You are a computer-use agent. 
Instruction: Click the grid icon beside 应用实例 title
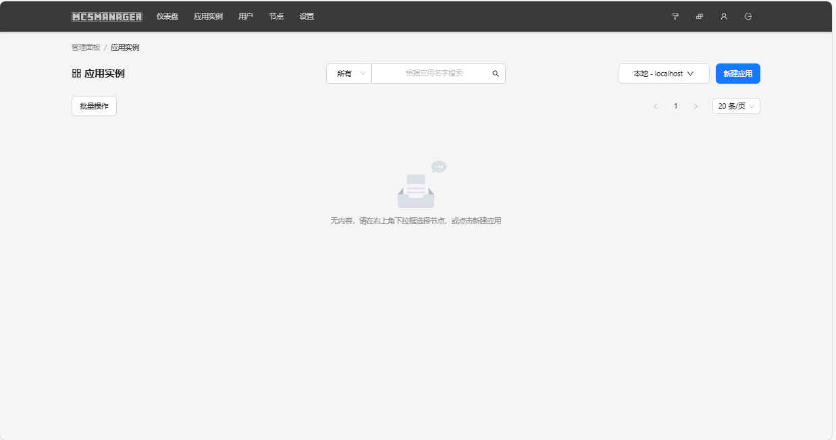[76, 74]
